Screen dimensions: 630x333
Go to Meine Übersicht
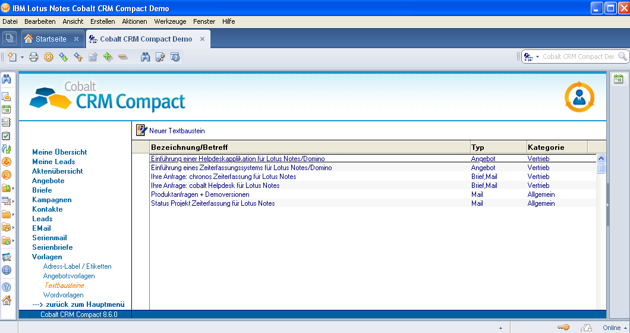point(59,152)
